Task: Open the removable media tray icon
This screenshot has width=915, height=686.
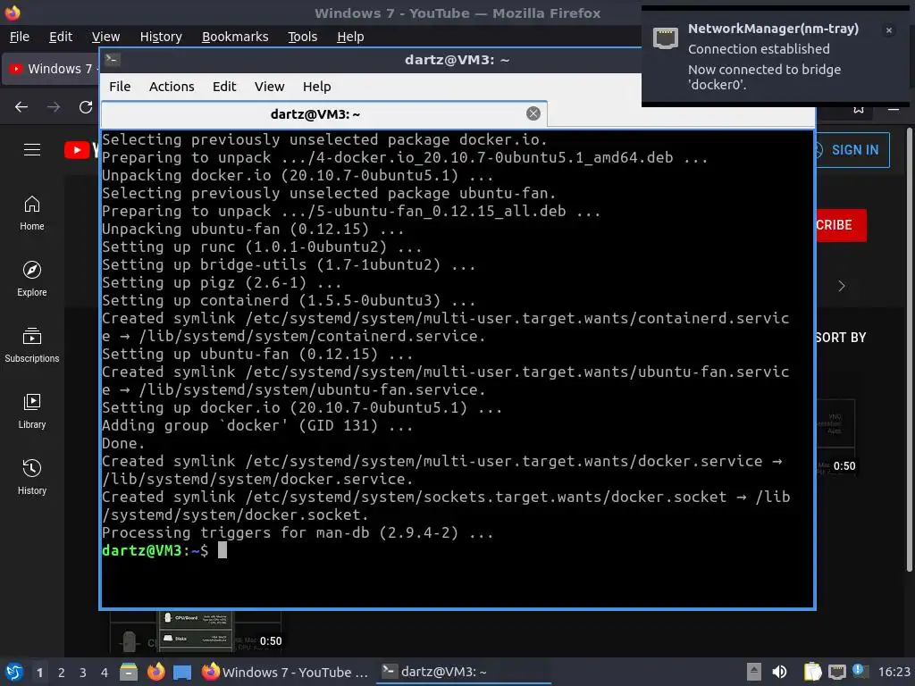Action: coord(754,672)
